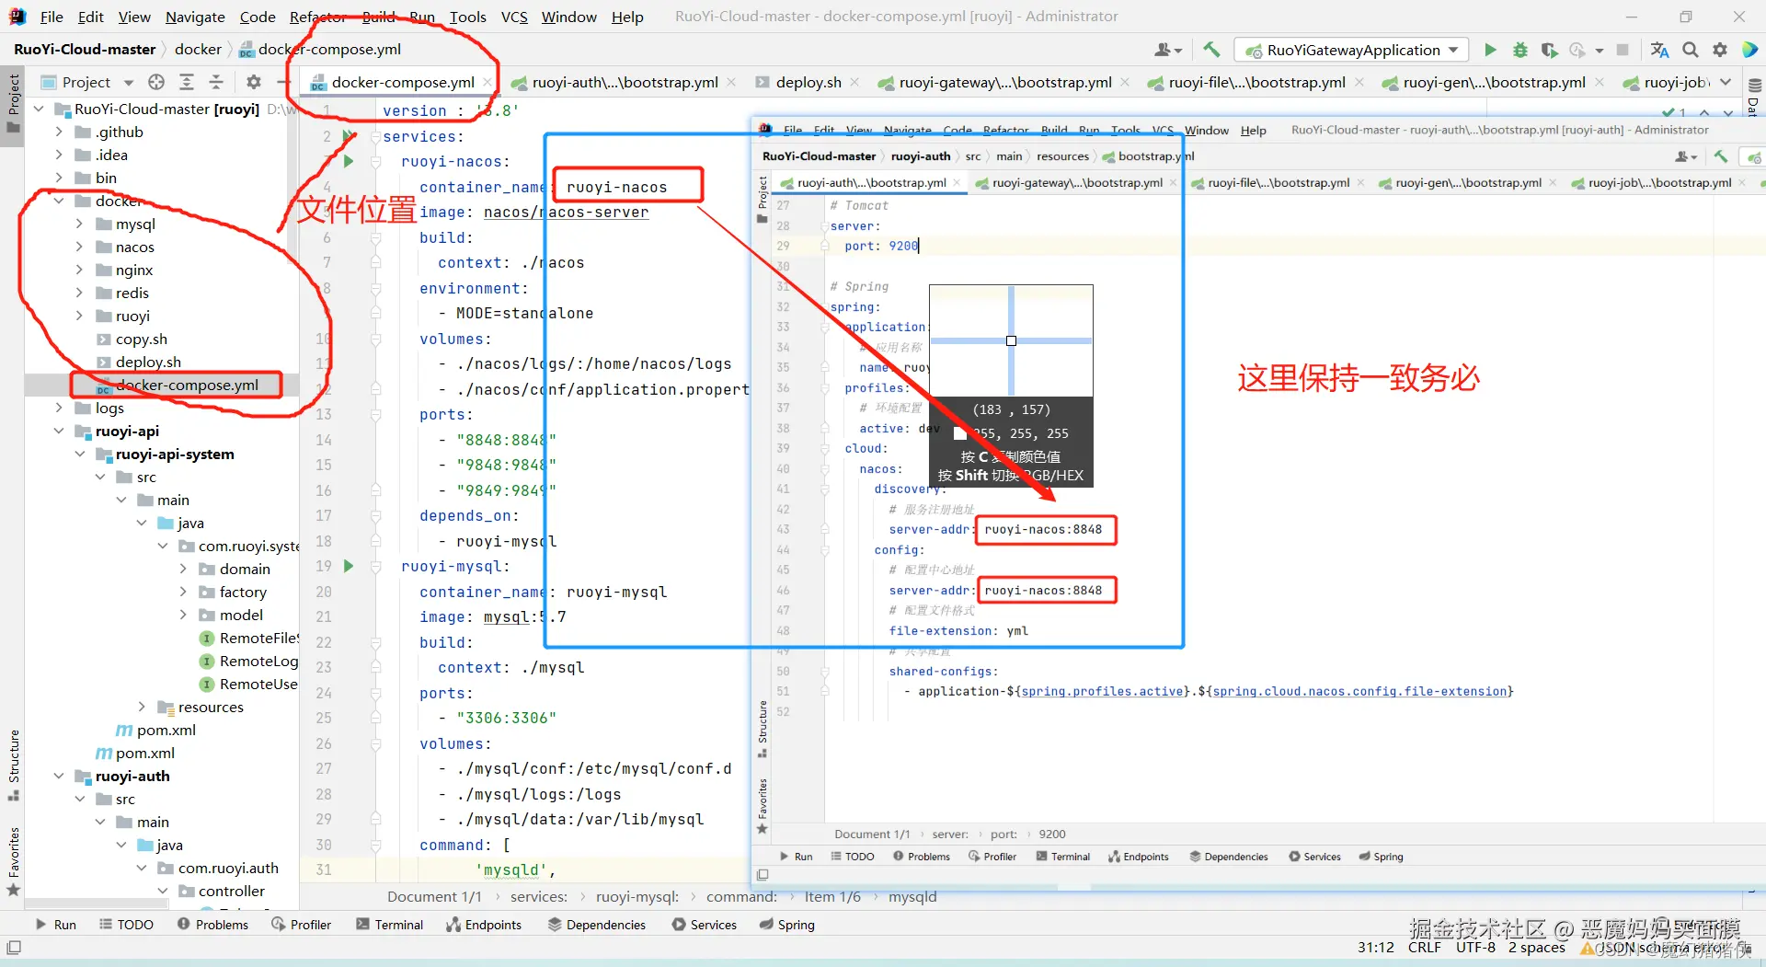Toggle the Structure tool window side button

[13, 765]
